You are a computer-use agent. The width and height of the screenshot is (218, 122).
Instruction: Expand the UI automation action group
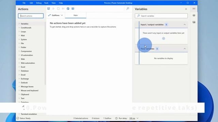tap(19, 55)
